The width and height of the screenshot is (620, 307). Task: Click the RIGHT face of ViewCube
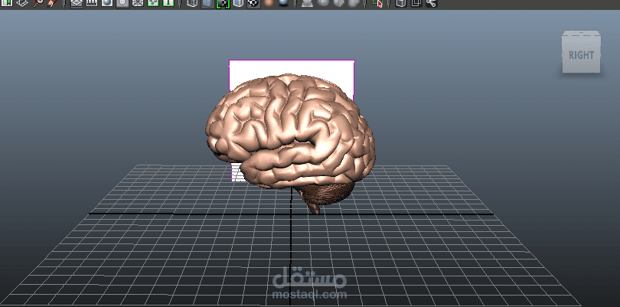pyautogui.click(x=581, y=55)
